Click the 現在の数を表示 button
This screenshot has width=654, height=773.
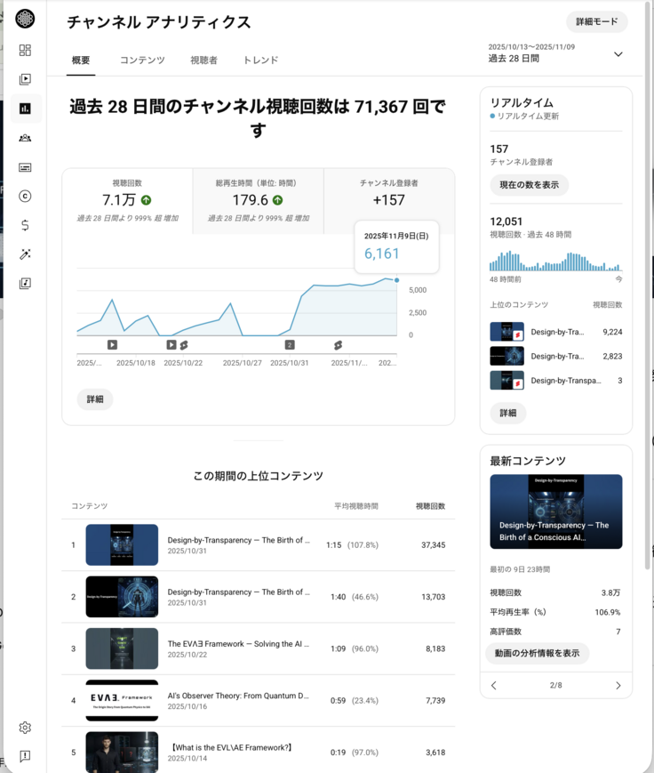(x=529, y=185)
